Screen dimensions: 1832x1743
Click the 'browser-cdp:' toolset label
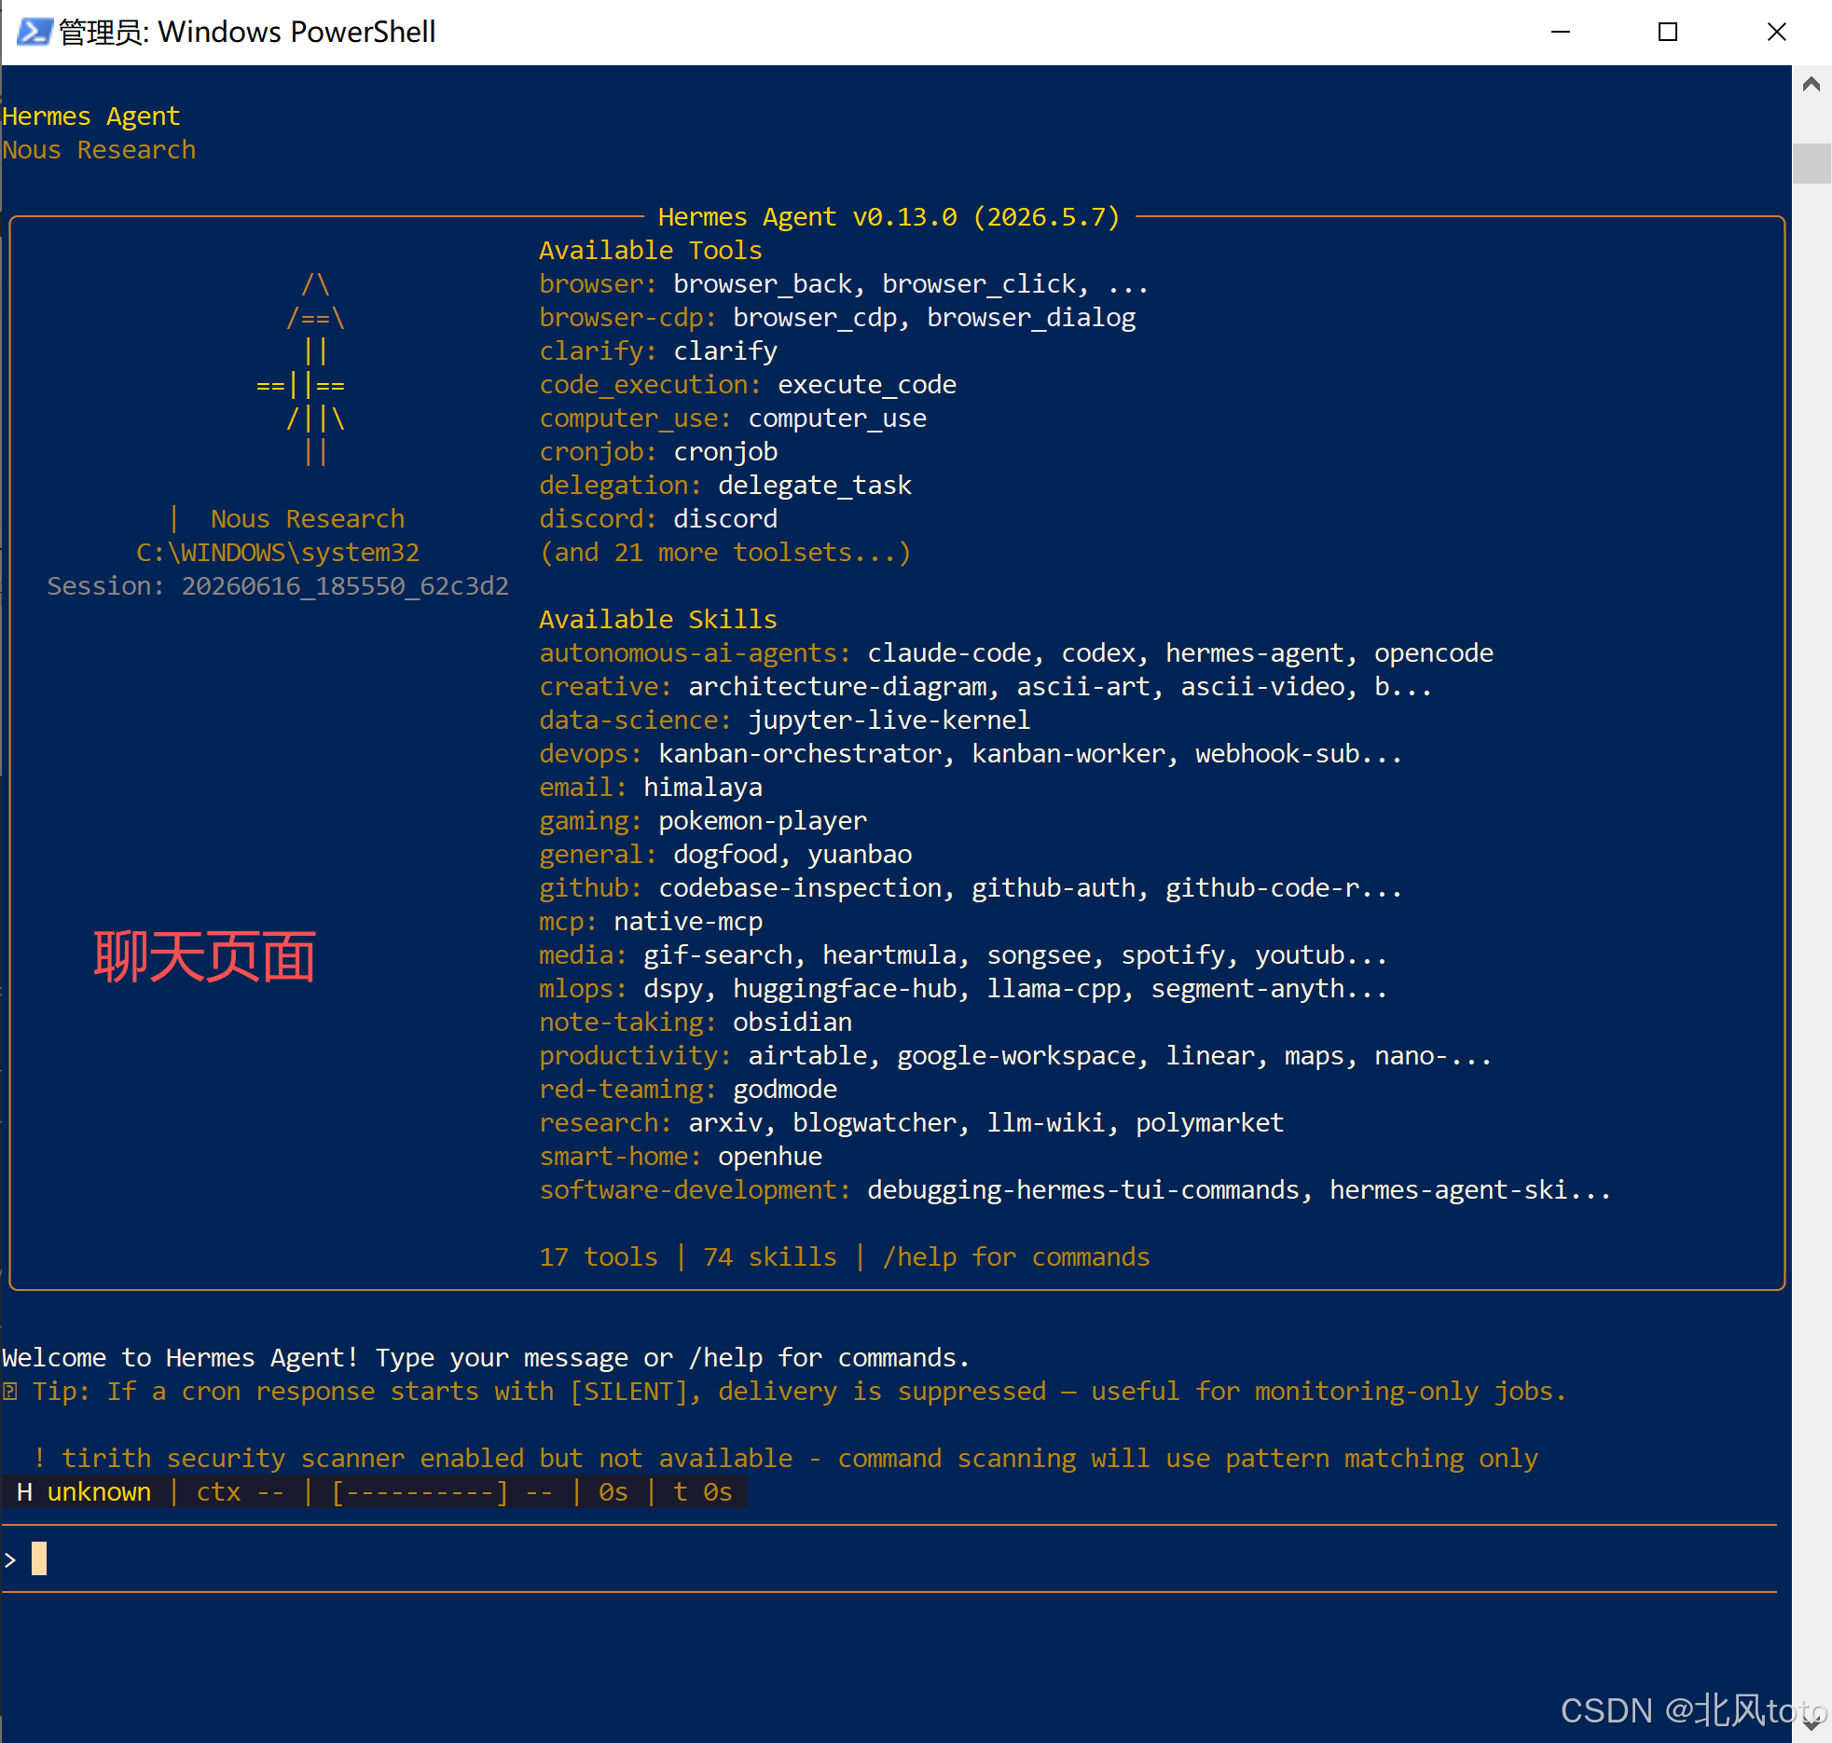coord(627,318)
